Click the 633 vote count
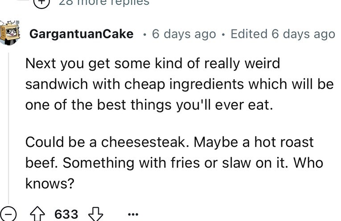The width and height of the screenshot is (341, 221). tap(66, 214)
